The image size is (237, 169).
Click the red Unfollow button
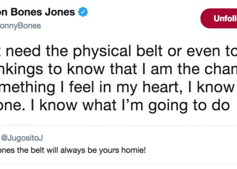[219, 19]
